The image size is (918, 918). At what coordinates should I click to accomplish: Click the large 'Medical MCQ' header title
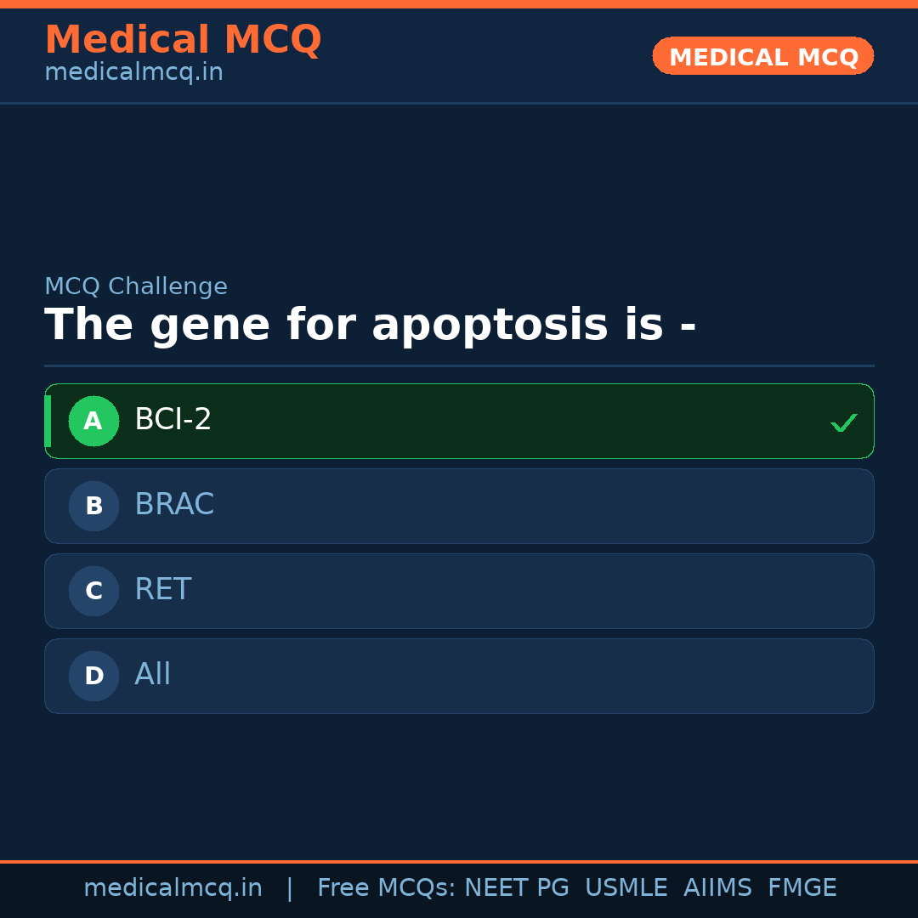coord(183,40)
